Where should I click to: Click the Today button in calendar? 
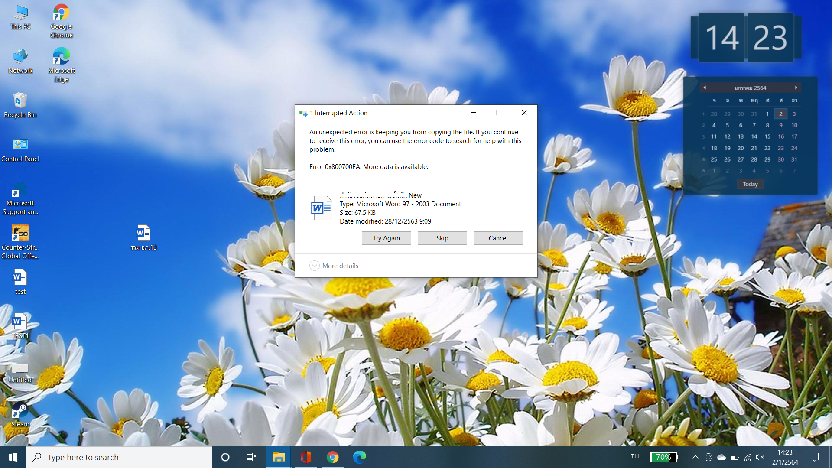pos(750,184)
